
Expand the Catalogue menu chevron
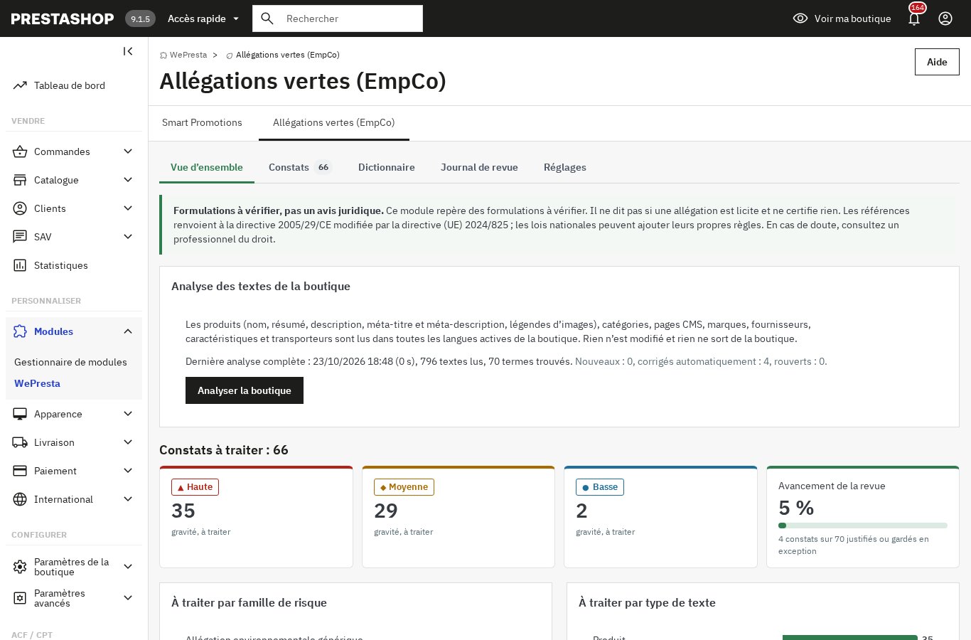pos(128,180)
